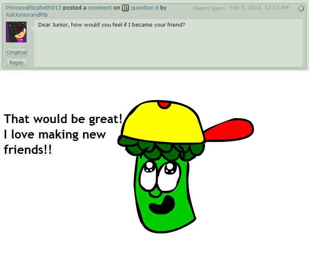Click the timestamp Feb 3, 2014, 12:13 PM
The image size is (309, 259).
click(259, 8)
